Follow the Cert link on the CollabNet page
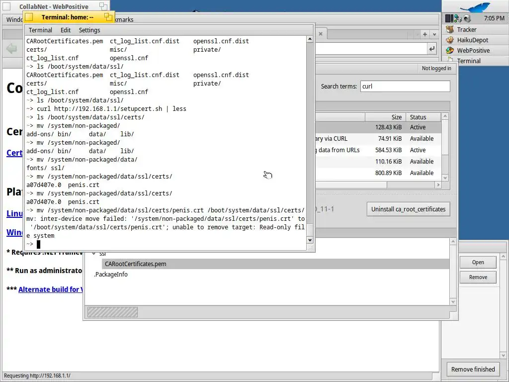This screenshot has height=382, width=509. [x=14, y=153]
